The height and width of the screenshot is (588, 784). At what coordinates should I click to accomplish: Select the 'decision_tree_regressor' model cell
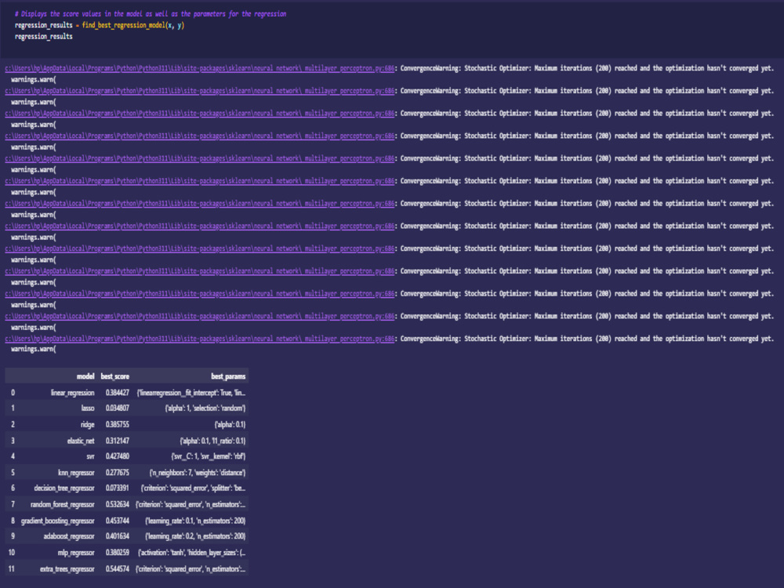click(x=64, y=488)
